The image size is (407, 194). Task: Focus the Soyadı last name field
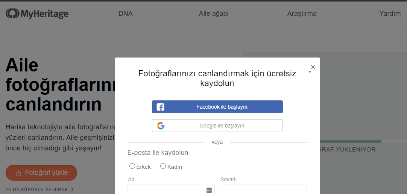pyautogui.click(x=263, y=189)
